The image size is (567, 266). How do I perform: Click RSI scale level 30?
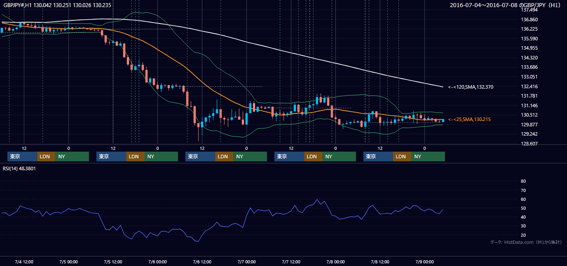click(x=523, y=226)
